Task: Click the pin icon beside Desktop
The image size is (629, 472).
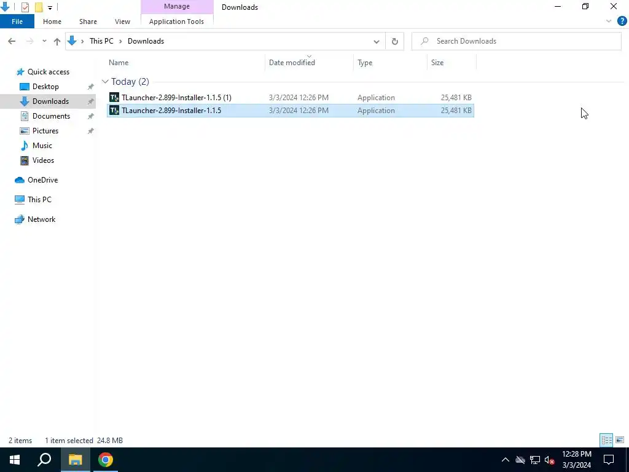Action: pos(91,87)
